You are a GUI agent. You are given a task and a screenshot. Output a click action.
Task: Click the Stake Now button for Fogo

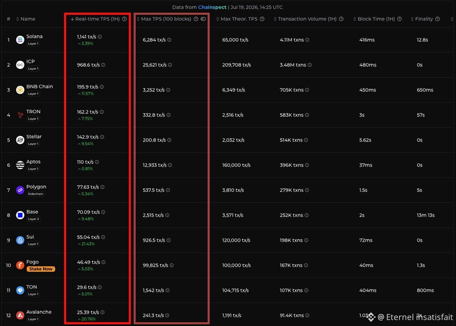pos(41,269)
